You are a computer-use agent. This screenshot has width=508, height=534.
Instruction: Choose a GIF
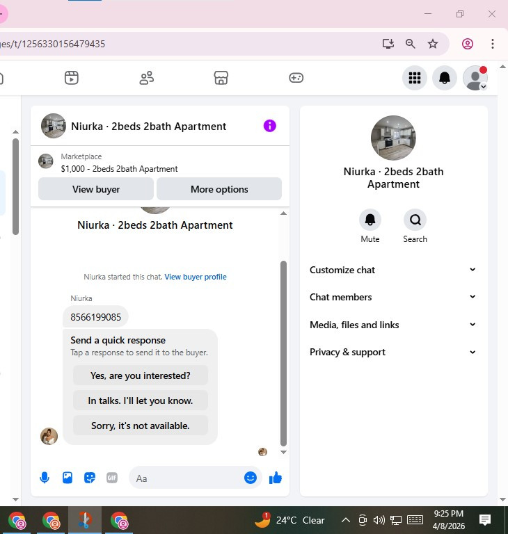pyautogui.click(x=112, y=478)
